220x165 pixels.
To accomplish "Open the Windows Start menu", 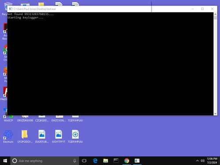I will 5,161.
